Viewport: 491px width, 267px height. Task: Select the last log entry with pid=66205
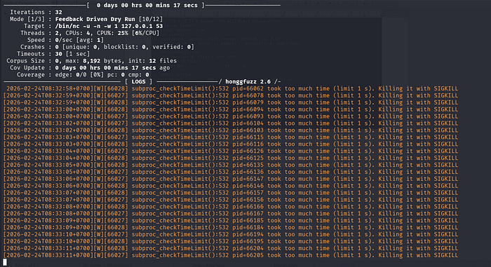pos(231,255)
